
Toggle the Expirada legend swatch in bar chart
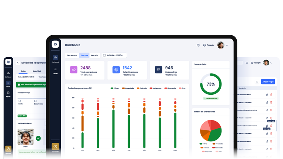coord(138,88)
